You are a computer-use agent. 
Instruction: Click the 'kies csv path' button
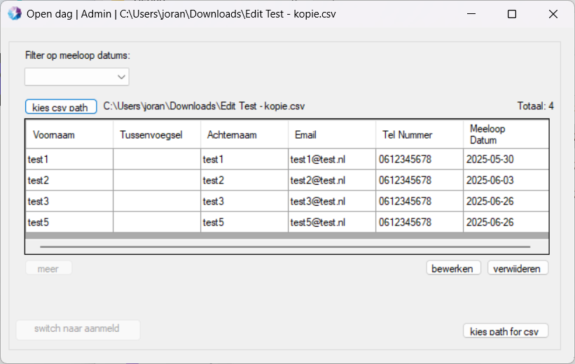point(60,107)
